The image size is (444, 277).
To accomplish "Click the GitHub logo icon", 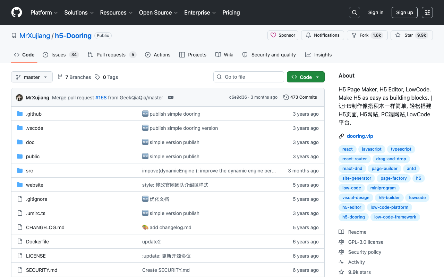I will [x=17, y=12].
